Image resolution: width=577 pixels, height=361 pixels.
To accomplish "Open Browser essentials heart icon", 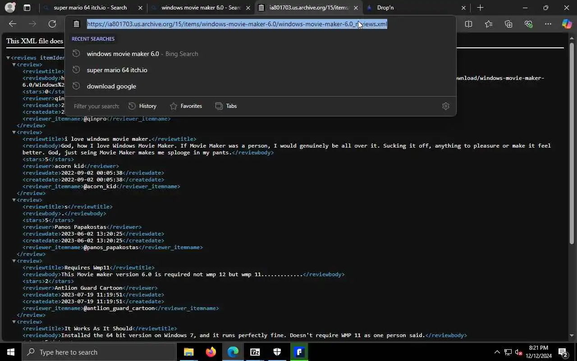I will (528, 24).
